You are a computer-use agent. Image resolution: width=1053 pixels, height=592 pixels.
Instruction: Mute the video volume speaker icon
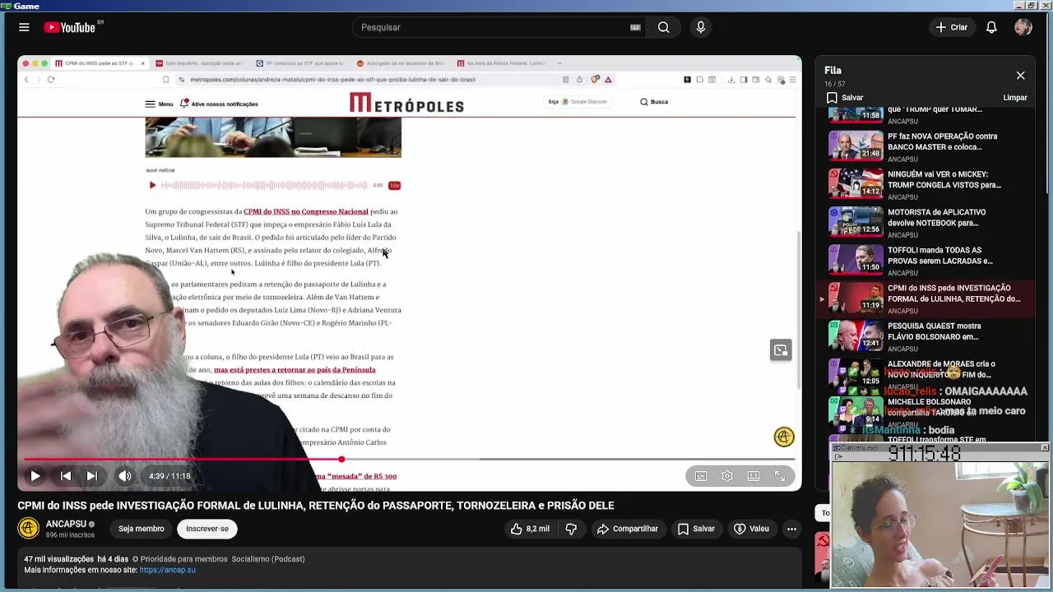tap(125, 476)
